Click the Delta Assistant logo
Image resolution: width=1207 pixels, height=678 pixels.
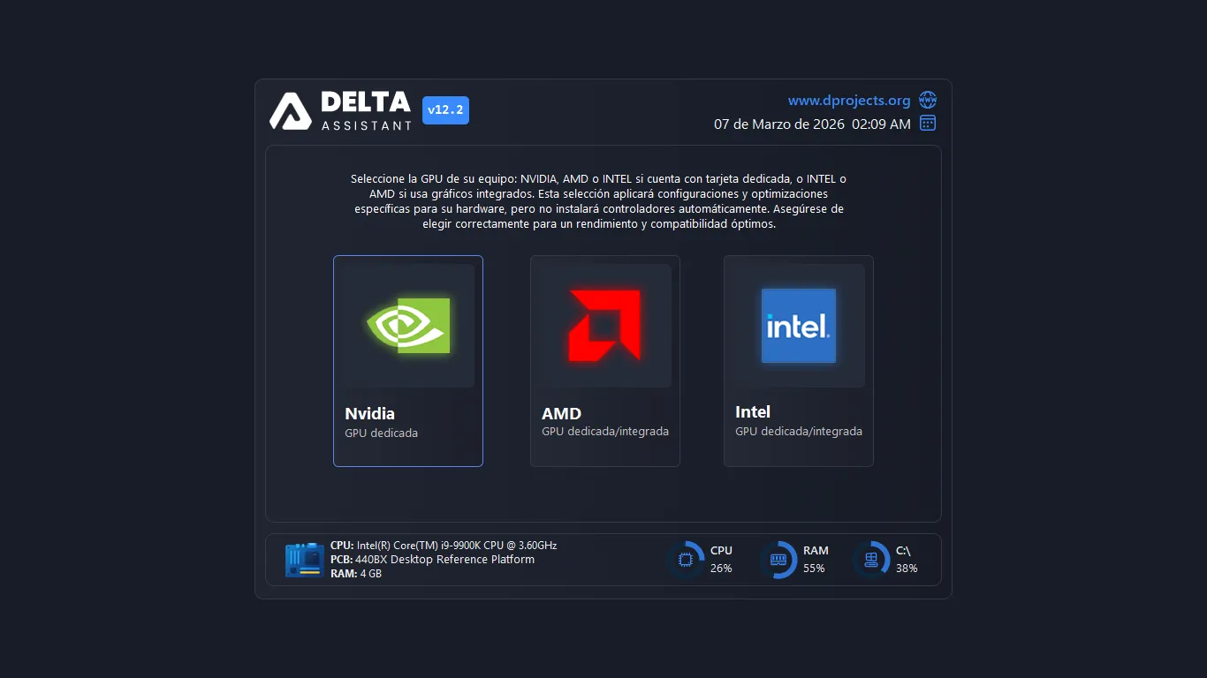tap(341, 110)
